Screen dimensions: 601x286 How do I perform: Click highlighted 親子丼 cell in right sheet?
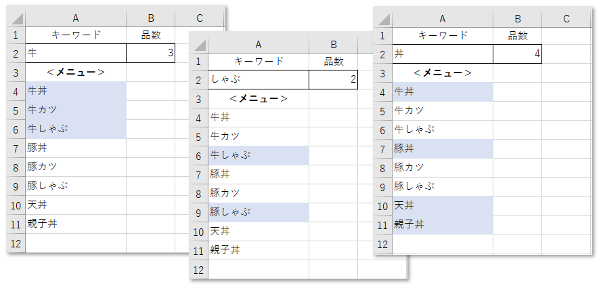point(443,224)
